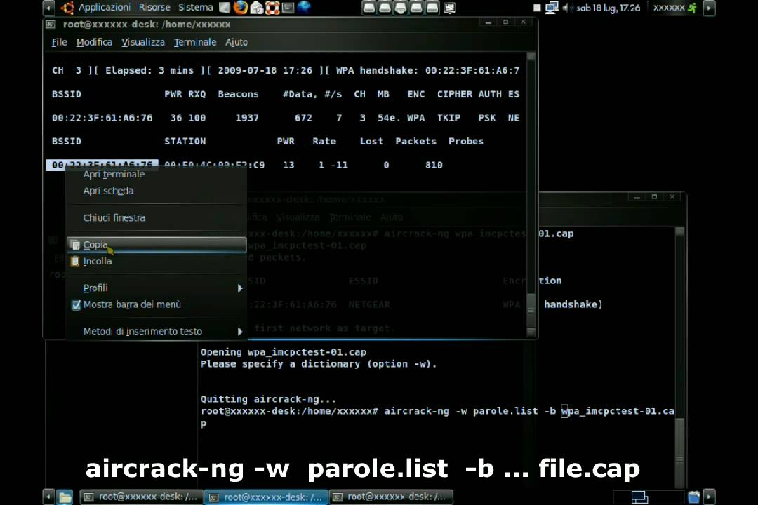758x505 pixels.
Task: Expand Metodi di inserimento testo submenu arrow
Action: coord(240,332)
